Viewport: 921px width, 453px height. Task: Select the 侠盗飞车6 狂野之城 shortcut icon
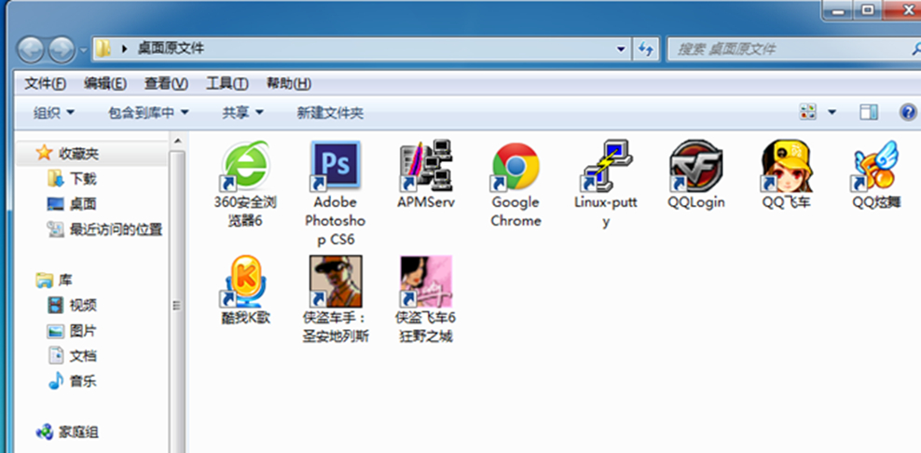pos(425,281)
